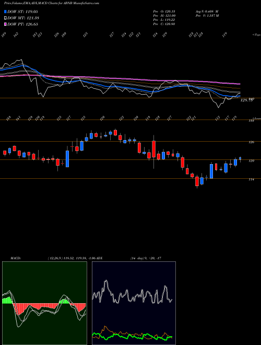Click the 'MACD:' panel label

(x=16, y=258)
